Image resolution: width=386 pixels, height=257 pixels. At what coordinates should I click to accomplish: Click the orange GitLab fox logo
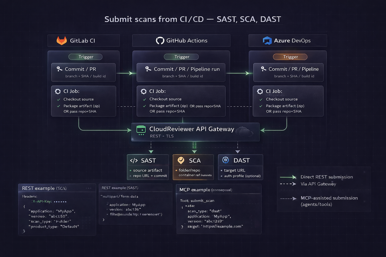coord(62,40)
